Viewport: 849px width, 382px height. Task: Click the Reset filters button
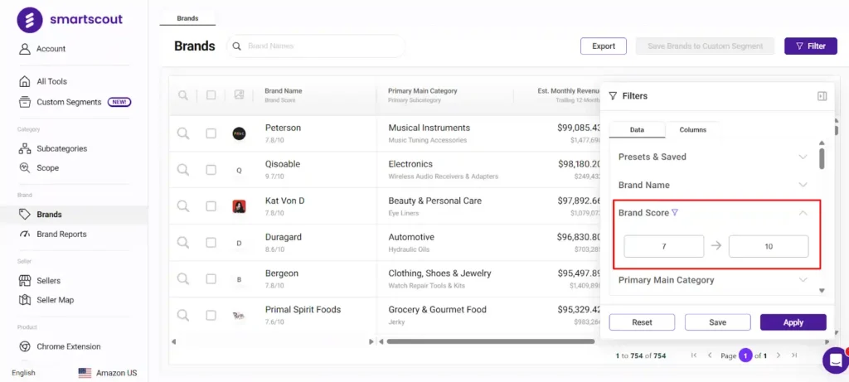642,322
